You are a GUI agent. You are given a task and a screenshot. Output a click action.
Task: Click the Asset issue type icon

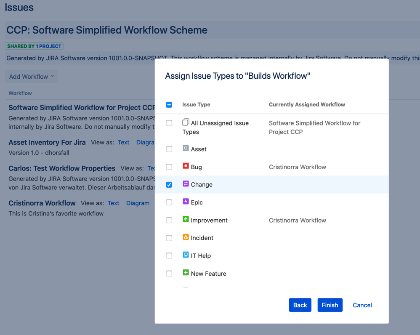(x=185, y=149)
